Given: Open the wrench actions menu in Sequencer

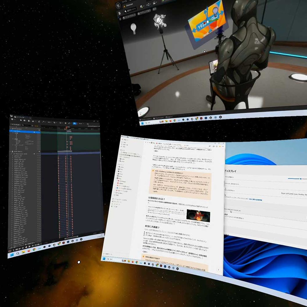Looking at the screenshot, I should click(x=44, y=122).
